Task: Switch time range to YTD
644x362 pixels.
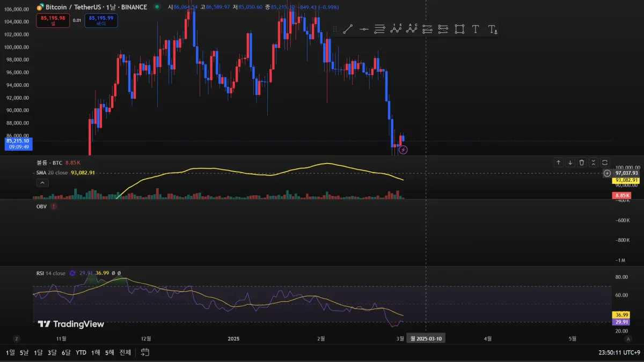Action: tap(81, 352)
